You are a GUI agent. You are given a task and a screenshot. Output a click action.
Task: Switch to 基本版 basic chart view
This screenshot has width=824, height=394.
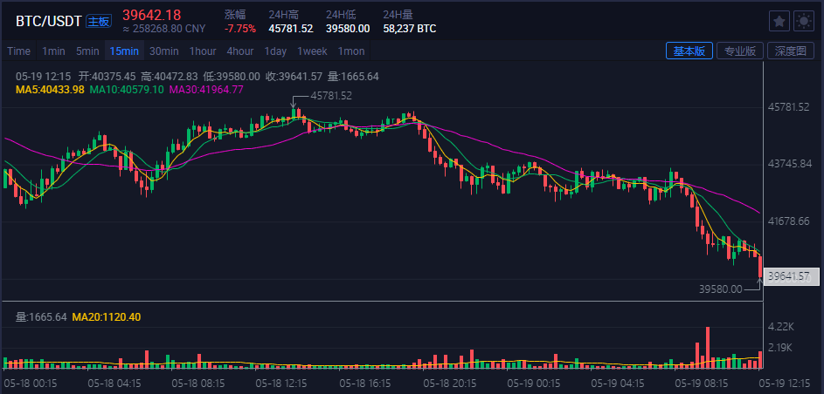[689, 51]
